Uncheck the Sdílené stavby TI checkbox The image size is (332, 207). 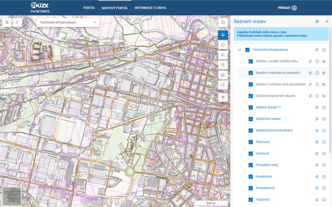[251, 108]
